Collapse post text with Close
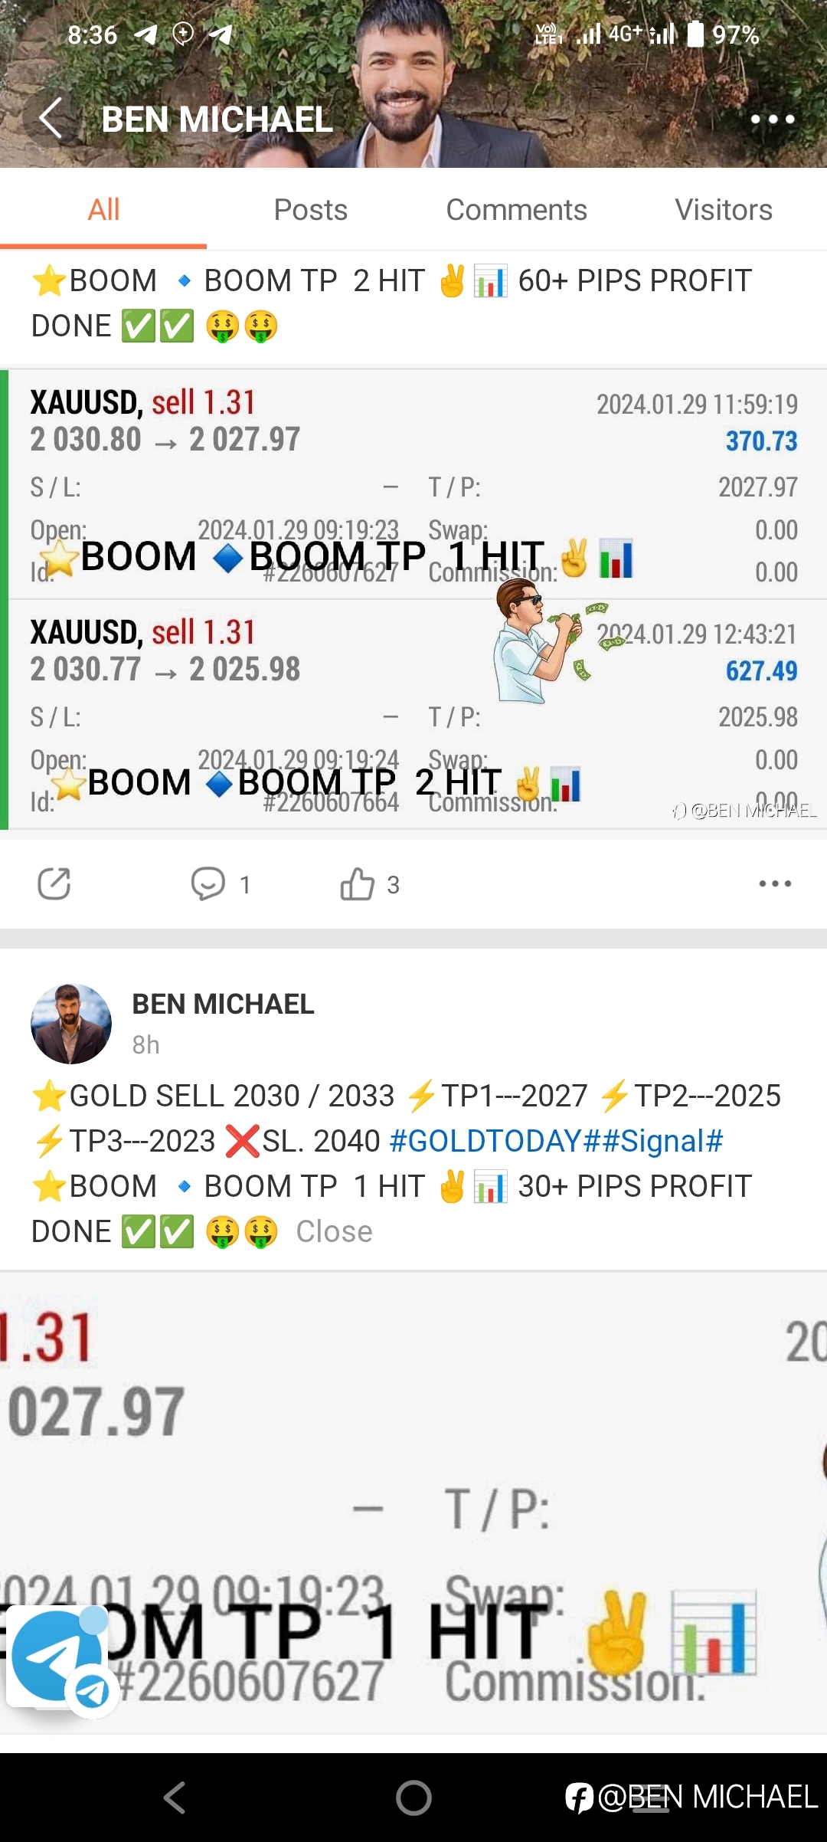Image resolution: width=827 pixels, height=1842 pixels. tap(334, 1231)
